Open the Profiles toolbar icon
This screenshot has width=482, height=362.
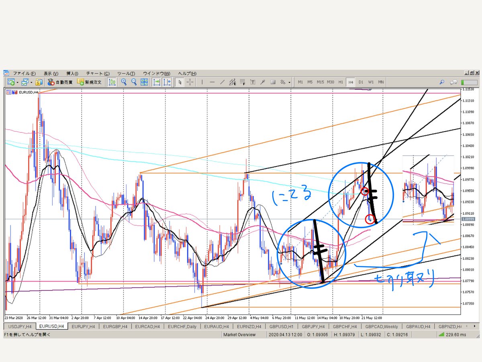click(25, 82)
